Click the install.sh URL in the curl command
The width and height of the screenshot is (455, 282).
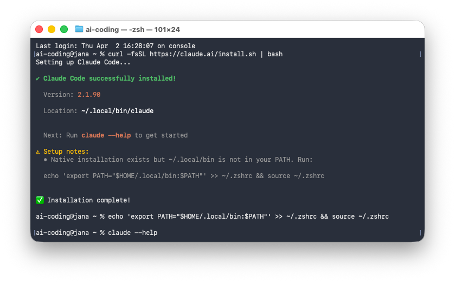(203, 54)
